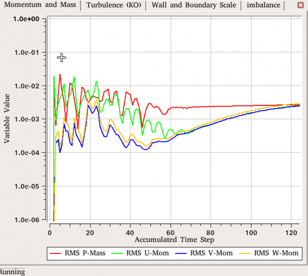308x276 pixels.
Task: Click the RMS W-Mom legend entry
Action: coord(269,253)
